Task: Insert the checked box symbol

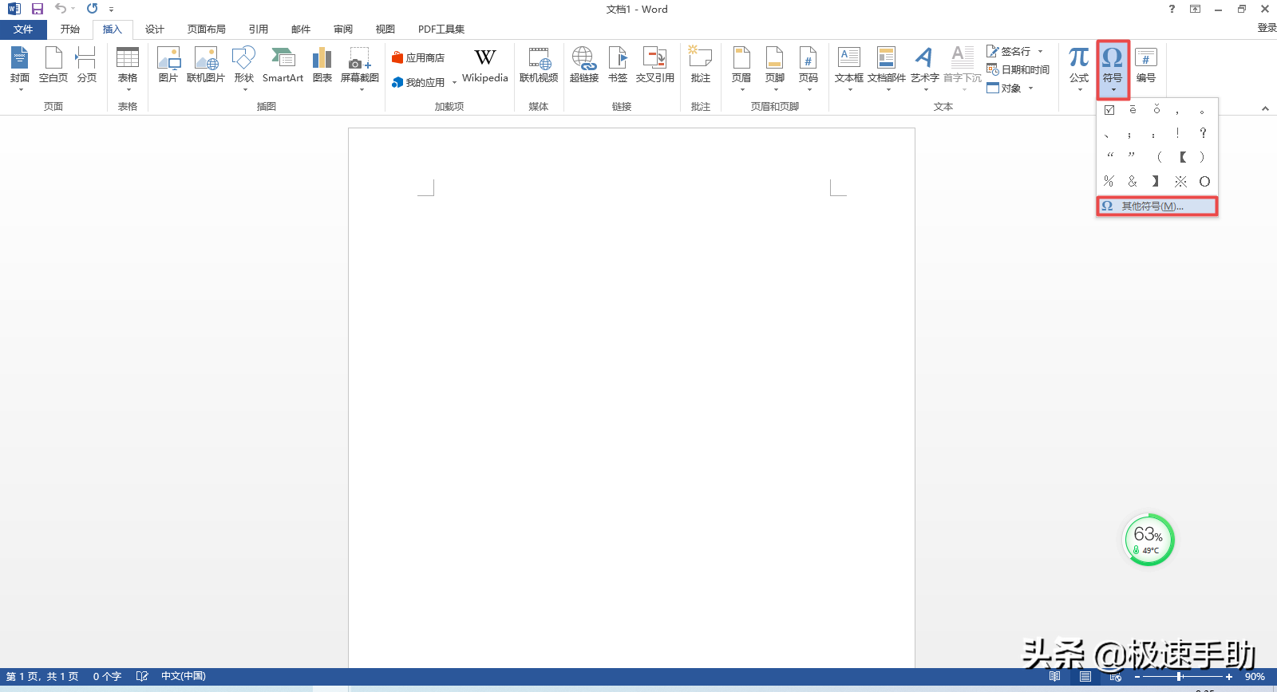Action: click(x=1109, y=110)
